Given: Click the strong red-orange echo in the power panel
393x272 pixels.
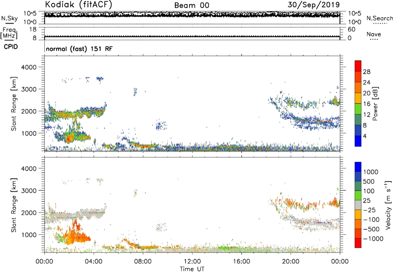Looking at the screenshot, I should 69,138.
